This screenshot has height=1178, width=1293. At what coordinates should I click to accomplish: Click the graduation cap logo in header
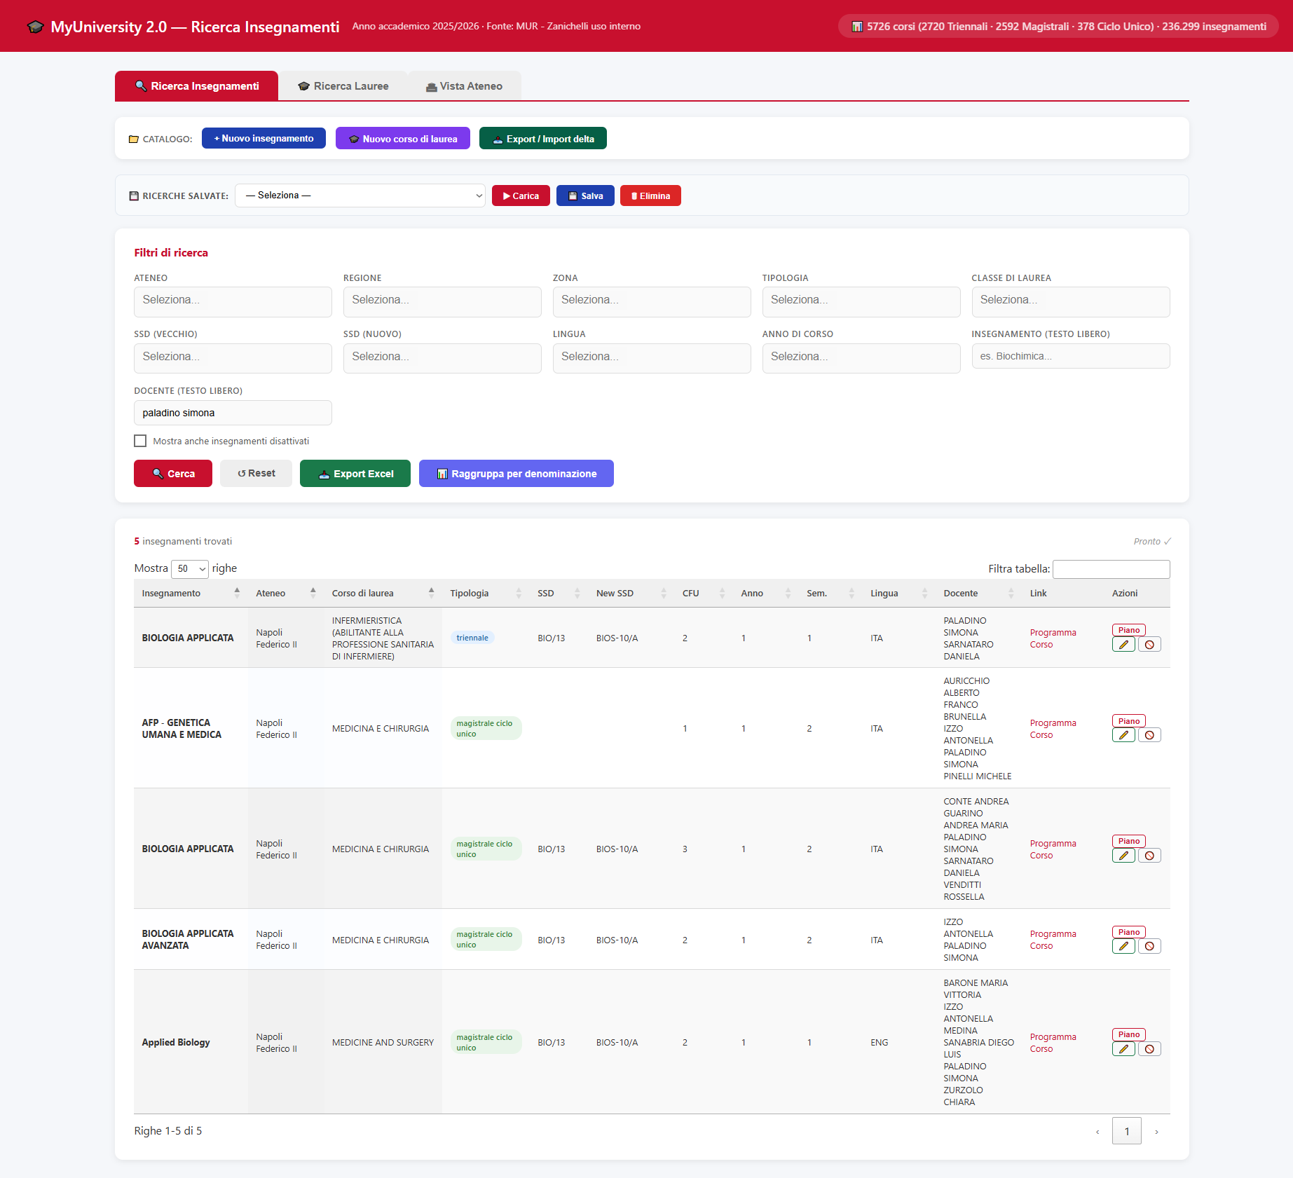35,27
